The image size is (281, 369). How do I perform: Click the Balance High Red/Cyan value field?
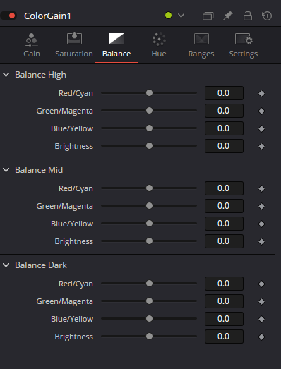224,93
